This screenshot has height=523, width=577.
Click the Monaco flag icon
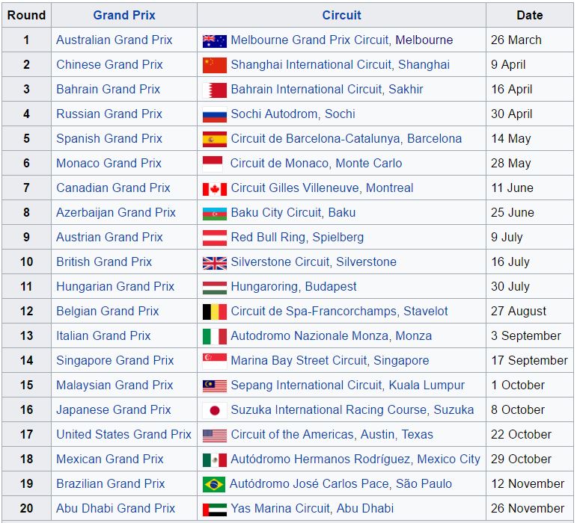(x=213, y=164)
